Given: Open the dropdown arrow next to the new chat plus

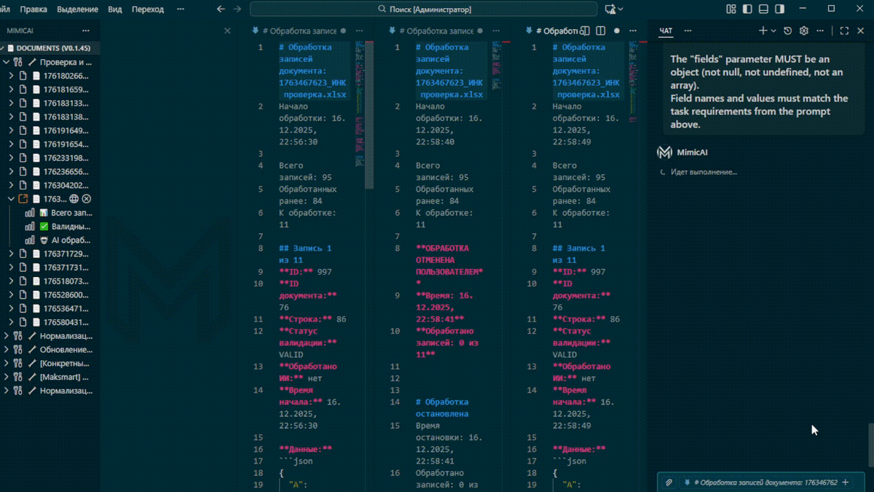Looking at the screenshot, I should pos(773,31).
